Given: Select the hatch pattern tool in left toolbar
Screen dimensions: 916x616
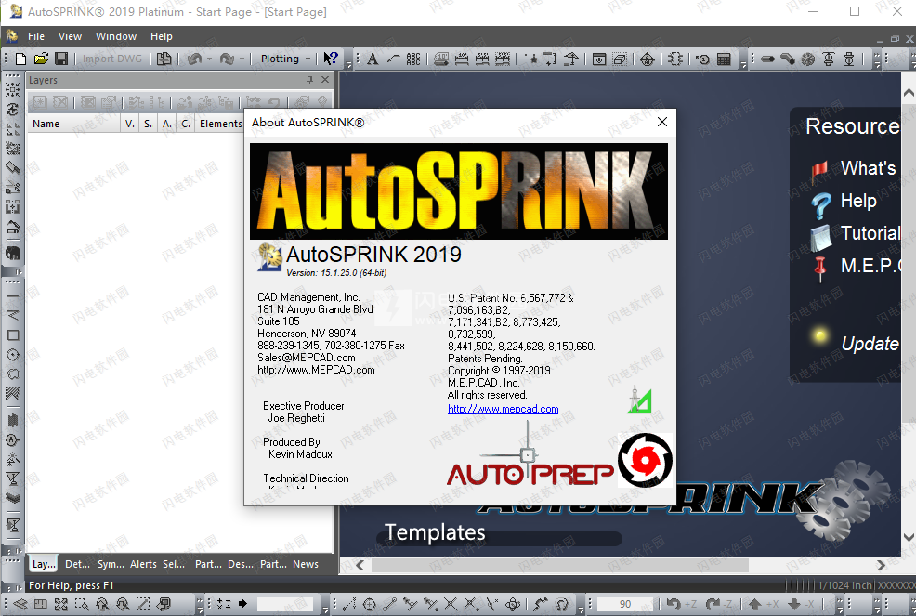Looking at the screenshot, I should 12,393.
